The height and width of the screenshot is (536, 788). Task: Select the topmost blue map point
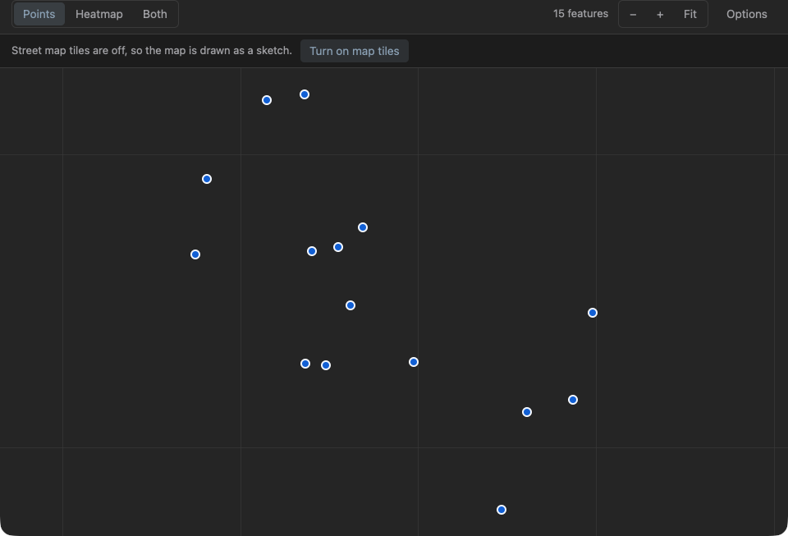click(x=305, y=94)
